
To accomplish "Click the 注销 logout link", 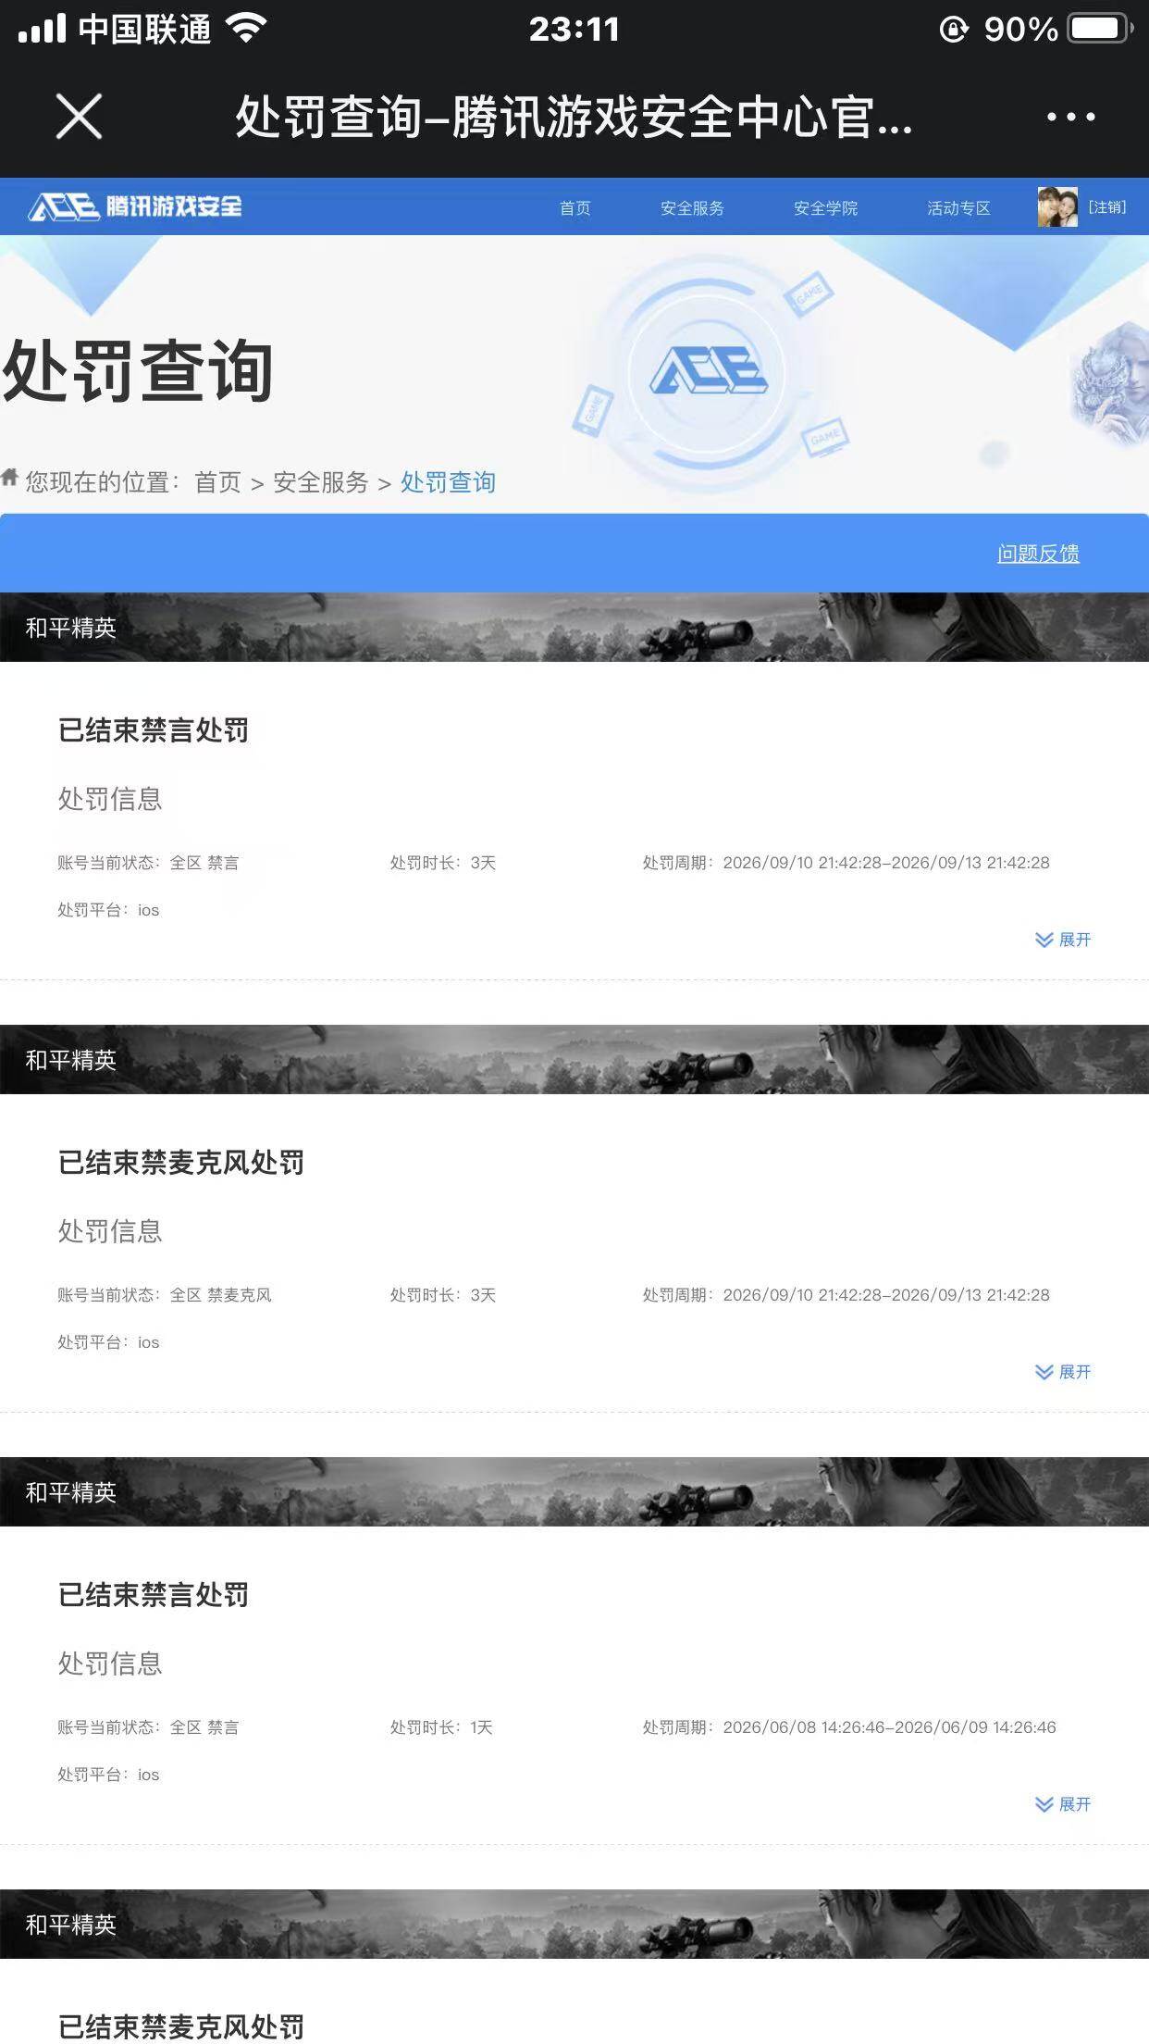I will point(1107,206).
